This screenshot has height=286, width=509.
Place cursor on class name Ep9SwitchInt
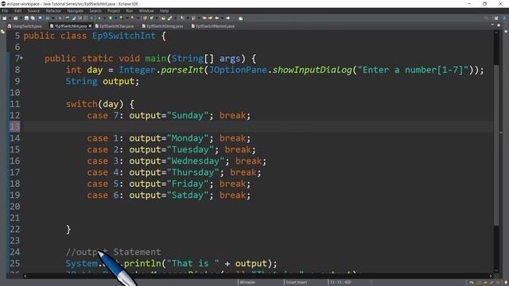[x=124, y=36]
